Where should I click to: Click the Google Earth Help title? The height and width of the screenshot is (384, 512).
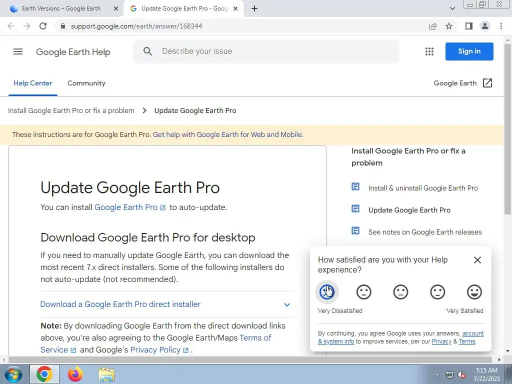(x=73, y=52)
